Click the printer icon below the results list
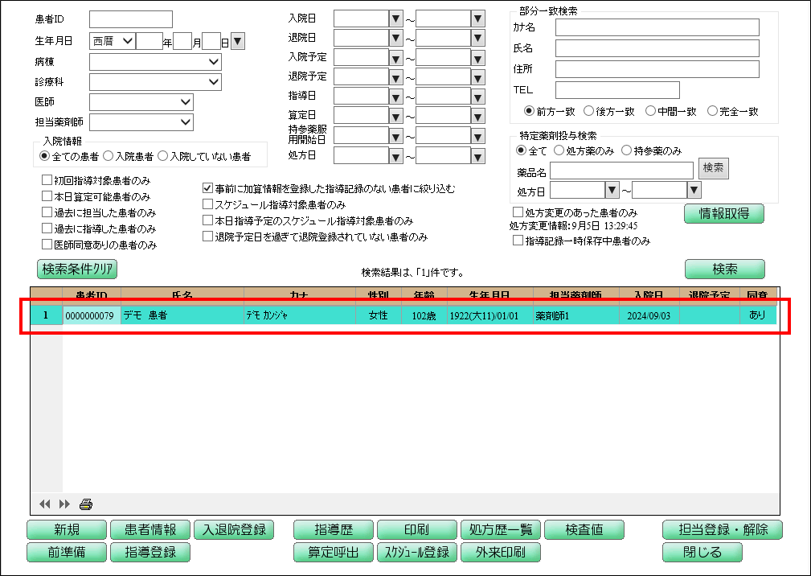 point(85,504)
